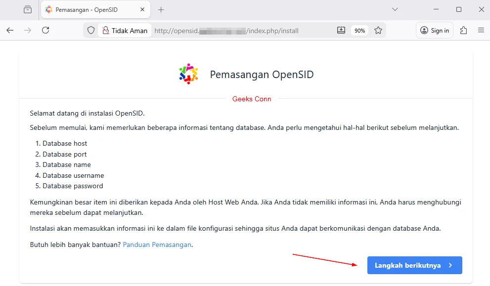Click the 90% zoom indicator
Screen dimensions: 490x286
[x=359, y=30]
